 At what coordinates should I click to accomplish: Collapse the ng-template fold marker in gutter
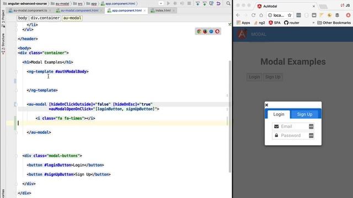[16, 71]
